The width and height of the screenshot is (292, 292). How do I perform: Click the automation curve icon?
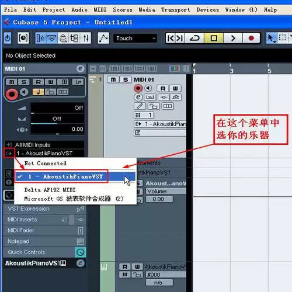[103, 38]
